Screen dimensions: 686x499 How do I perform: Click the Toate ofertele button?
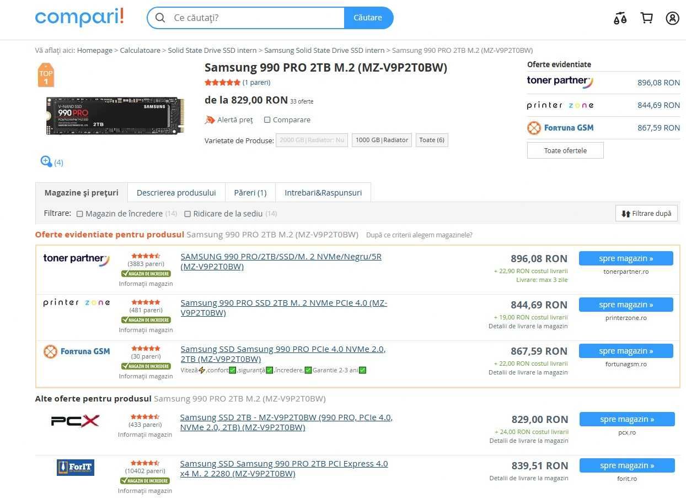(x=565, y=150)
